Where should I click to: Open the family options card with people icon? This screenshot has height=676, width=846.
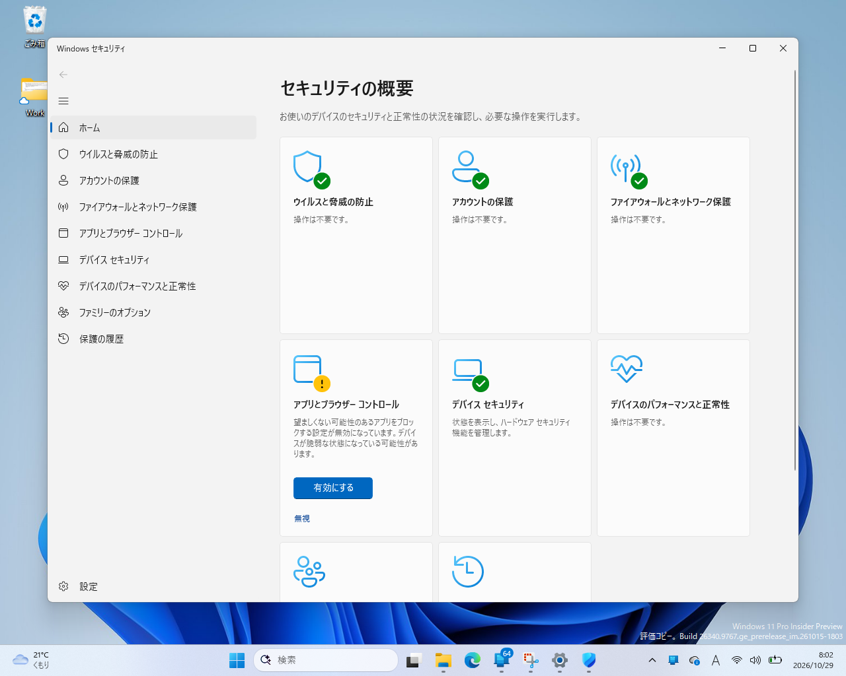(x=356, y=572)
